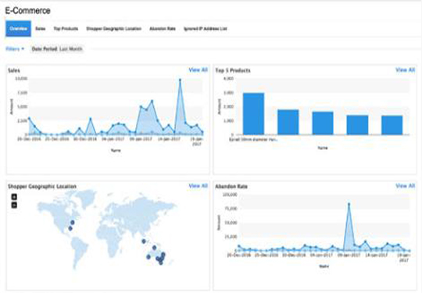Click the spike point in Abandon Rate chart
Screen dimensions: 422x293
[x=349, y=204]
